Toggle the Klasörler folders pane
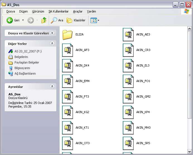The image size is (193, 155). (76, 20)
